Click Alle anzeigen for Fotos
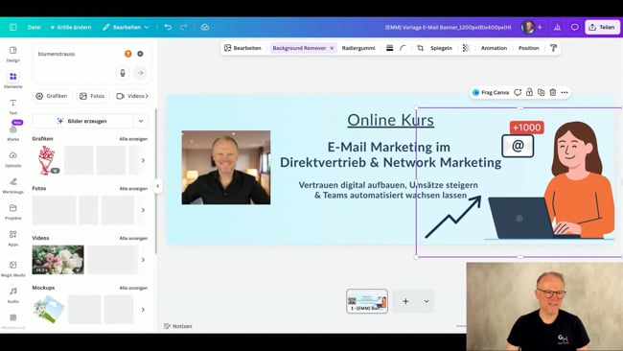Image resolution: width=623 pixels, height=351 pixels. click(x=133, y=188)
